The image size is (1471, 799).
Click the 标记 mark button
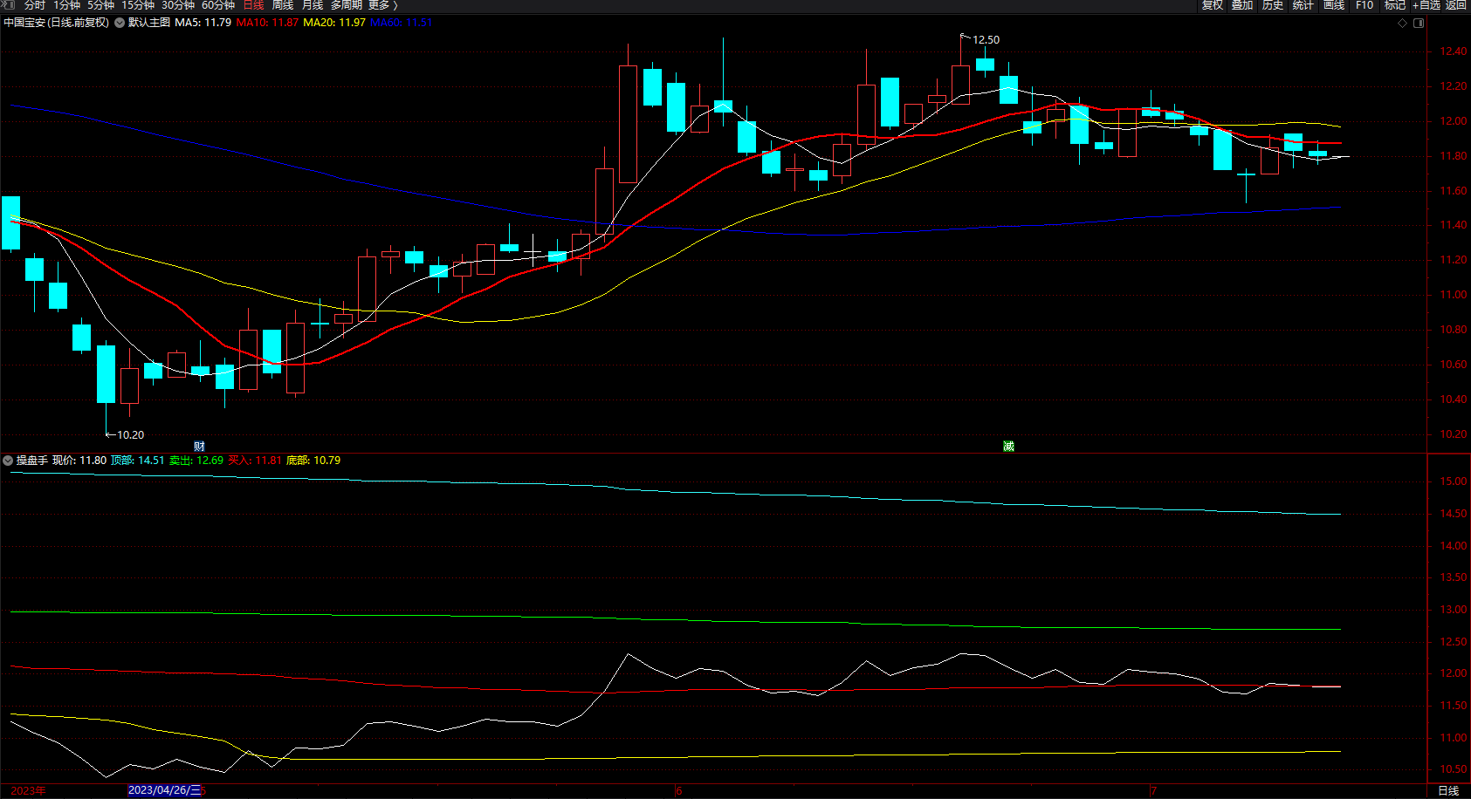[1395, 5]
